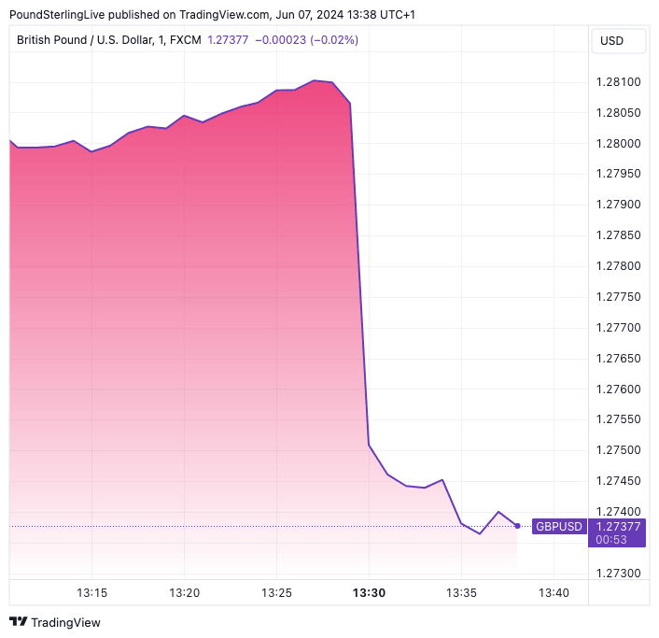Click the 1.28100 price scale level
This screenshot has width=659, height=638.
pyautogui.click(x=617, y=83)
